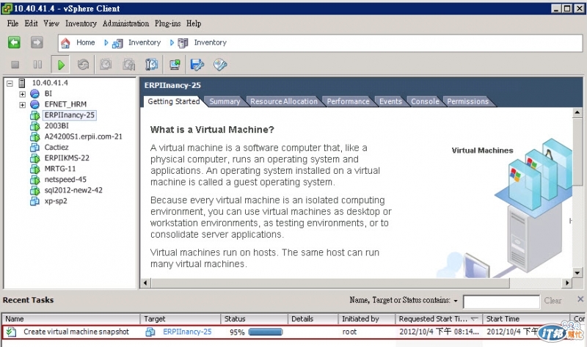Collapse the 10.40.41.4 host tree node
Image resolution: width=587 pixels, height=347 pixels.
point(10,84)
